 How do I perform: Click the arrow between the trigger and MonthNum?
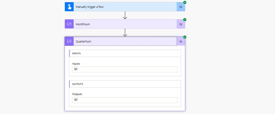(125, 15)
